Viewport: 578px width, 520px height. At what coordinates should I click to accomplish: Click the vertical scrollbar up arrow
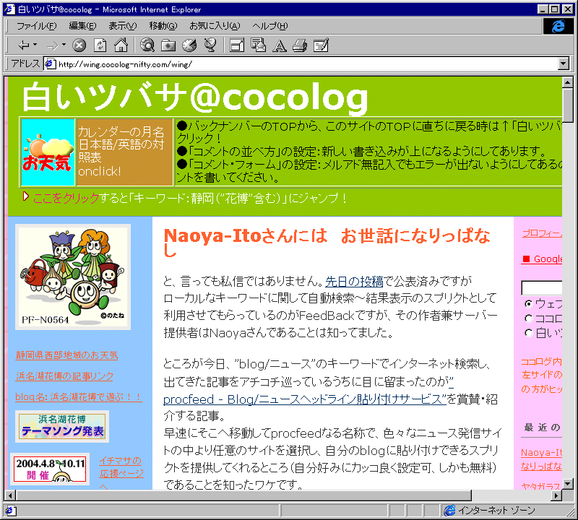click(568, 82)
